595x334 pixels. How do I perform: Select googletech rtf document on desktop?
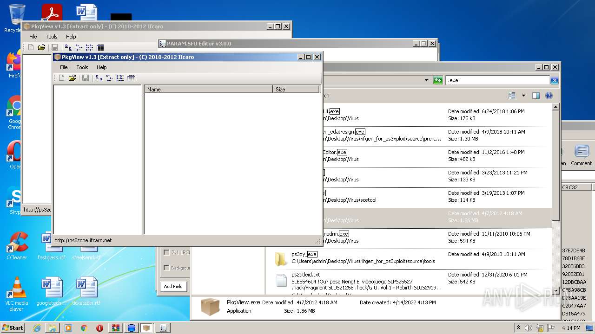click(52, 292)
